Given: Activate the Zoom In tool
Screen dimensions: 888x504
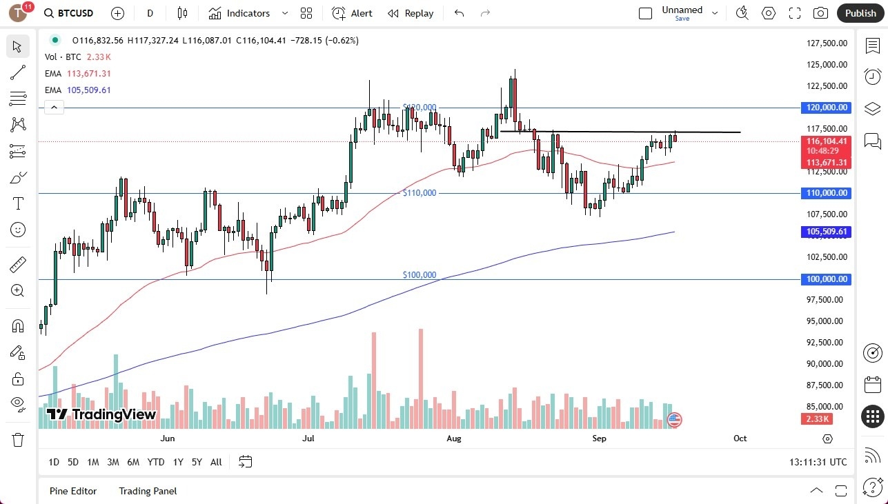Looking at the screenshot, I should pyautogui.click(x=18, y=290).
